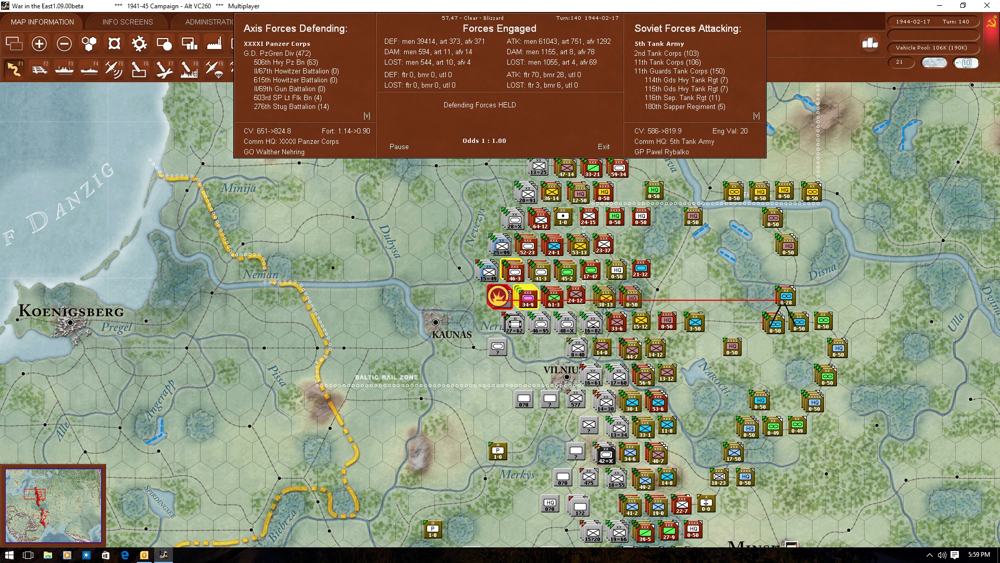Open the INFO SCREENS tab
The width and height of the screenshot is (1000, 563).
coord(128,22)
